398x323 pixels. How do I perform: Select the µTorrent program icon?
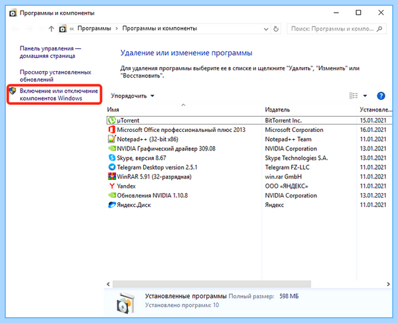112,120
